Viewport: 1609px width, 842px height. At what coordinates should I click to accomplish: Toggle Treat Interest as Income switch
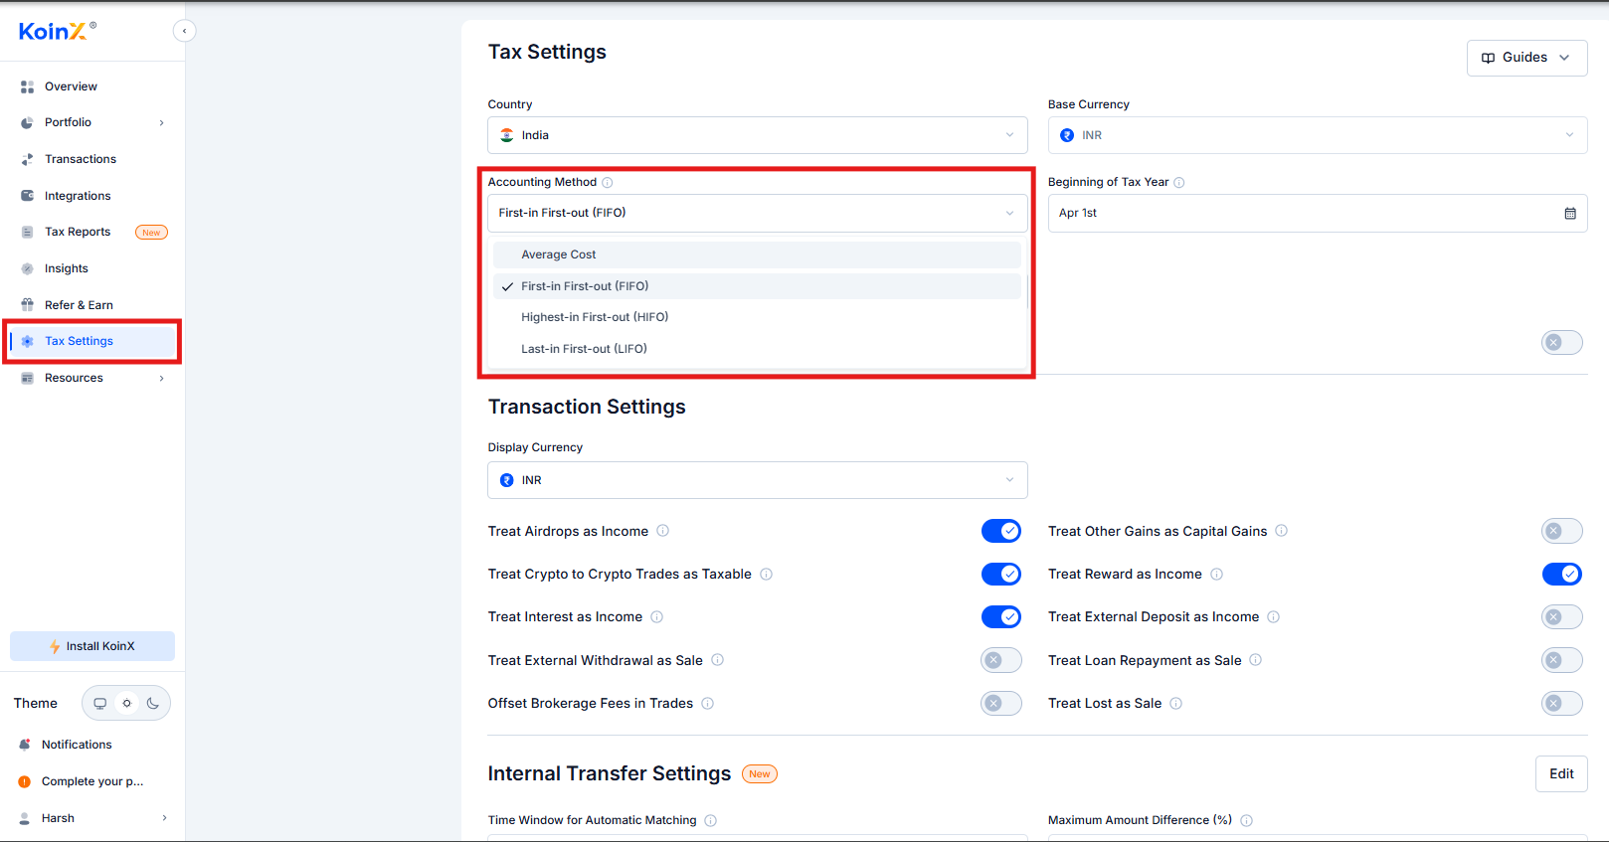point(1001,616)
